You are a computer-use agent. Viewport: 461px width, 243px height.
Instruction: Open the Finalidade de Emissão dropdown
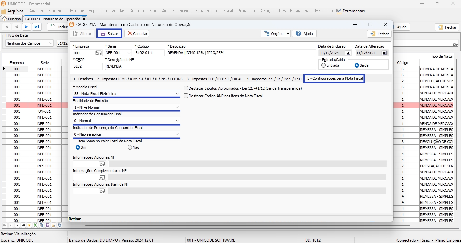pyautogui.click(x=177, y=107)
